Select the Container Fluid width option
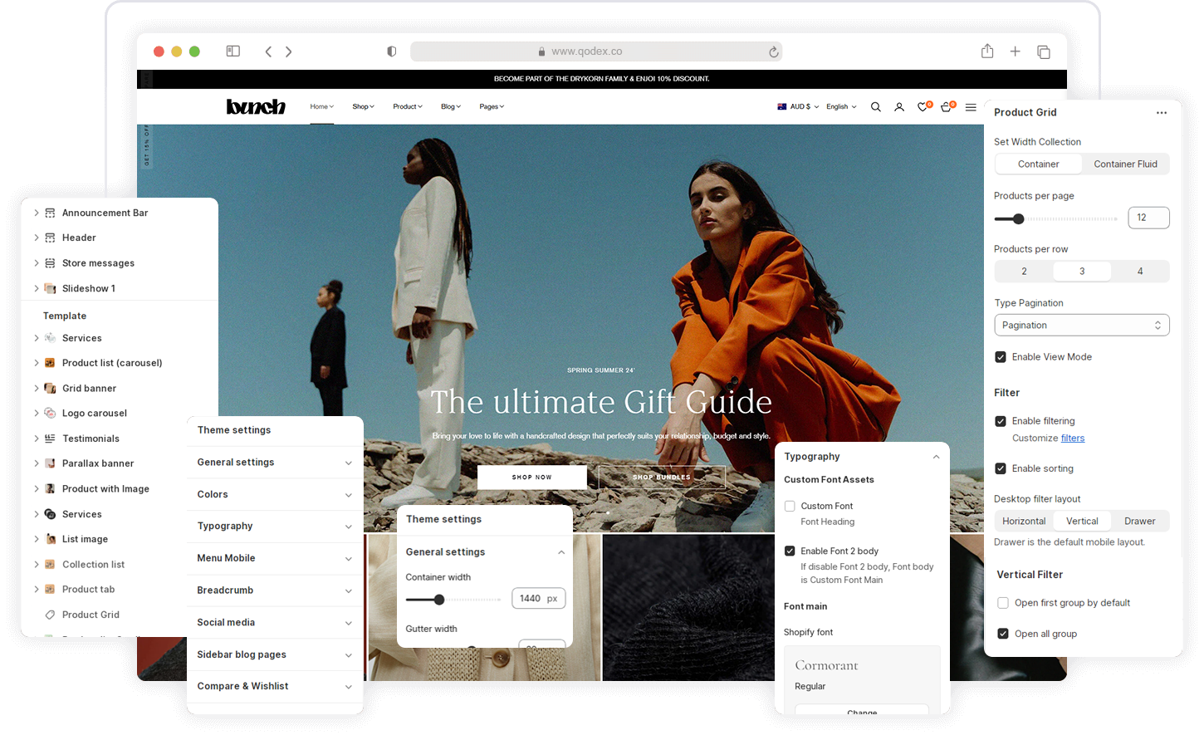Image resolution: width=1204 pixels, height=735 pixels. click(x=1125, y=164)
